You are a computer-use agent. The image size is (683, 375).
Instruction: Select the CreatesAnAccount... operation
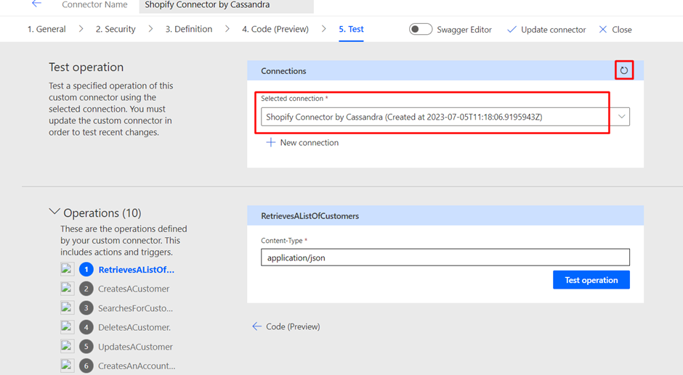(x=137, y=366)
